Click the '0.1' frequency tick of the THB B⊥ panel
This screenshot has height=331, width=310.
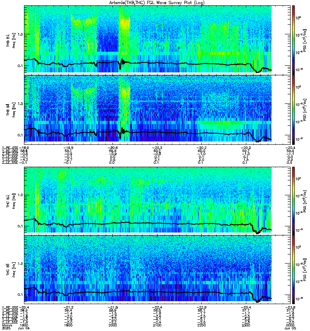(x=20, y=66)
